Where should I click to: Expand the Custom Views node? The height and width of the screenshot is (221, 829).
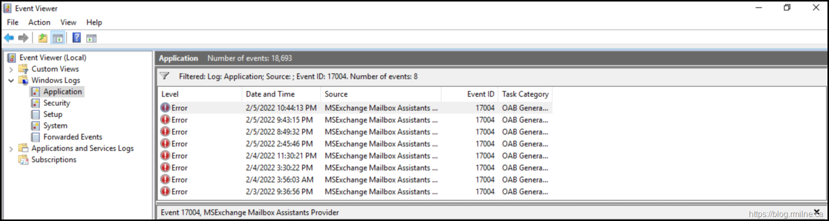[x=11, y=69]
